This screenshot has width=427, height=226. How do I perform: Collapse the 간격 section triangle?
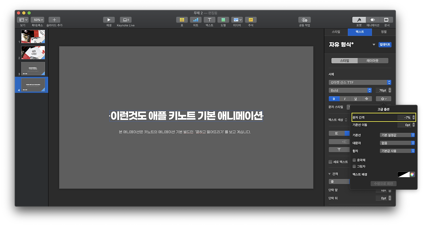pyautogui.click(x=330, y=174)
